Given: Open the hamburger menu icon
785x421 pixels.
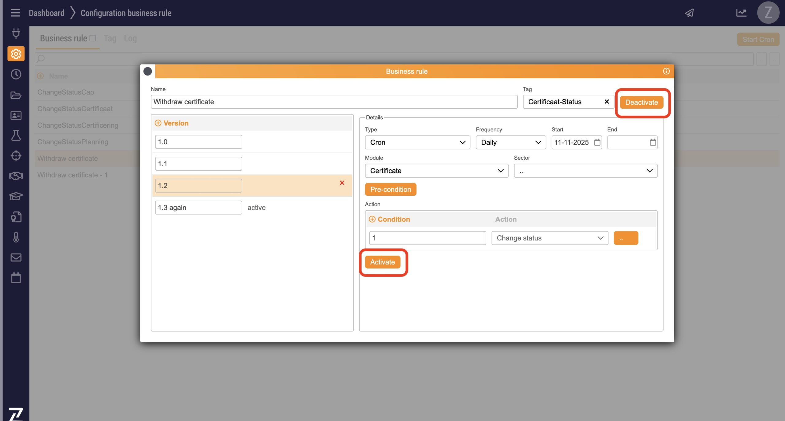Looking at the screenshot, I should 15,13.
